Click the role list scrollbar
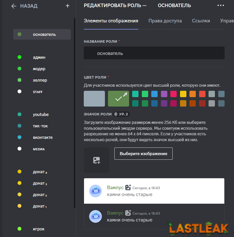The height and width of the screenshot is (237, 234). coord(74,112)
